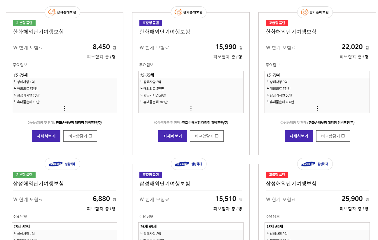Click Hanwha logo above the 22,020 won card
Screen dimensions: 378x240
[315, 12]
